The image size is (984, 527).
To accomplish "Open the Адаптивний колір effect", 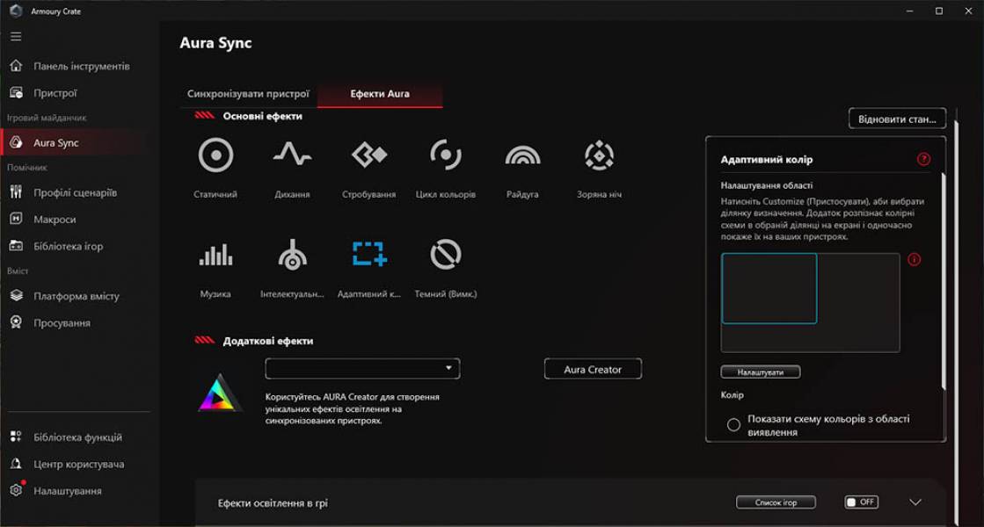I will tap(368, 255).
